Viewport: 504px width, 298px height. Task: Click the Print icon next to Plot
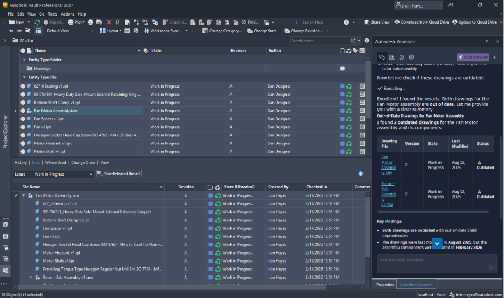click(90, 22)
